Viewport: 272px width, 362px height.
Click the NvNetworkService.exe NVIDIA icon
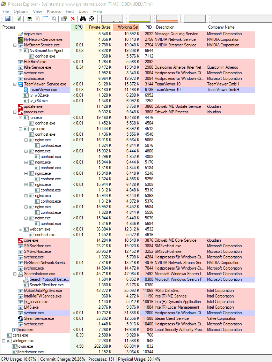[20, 39]
